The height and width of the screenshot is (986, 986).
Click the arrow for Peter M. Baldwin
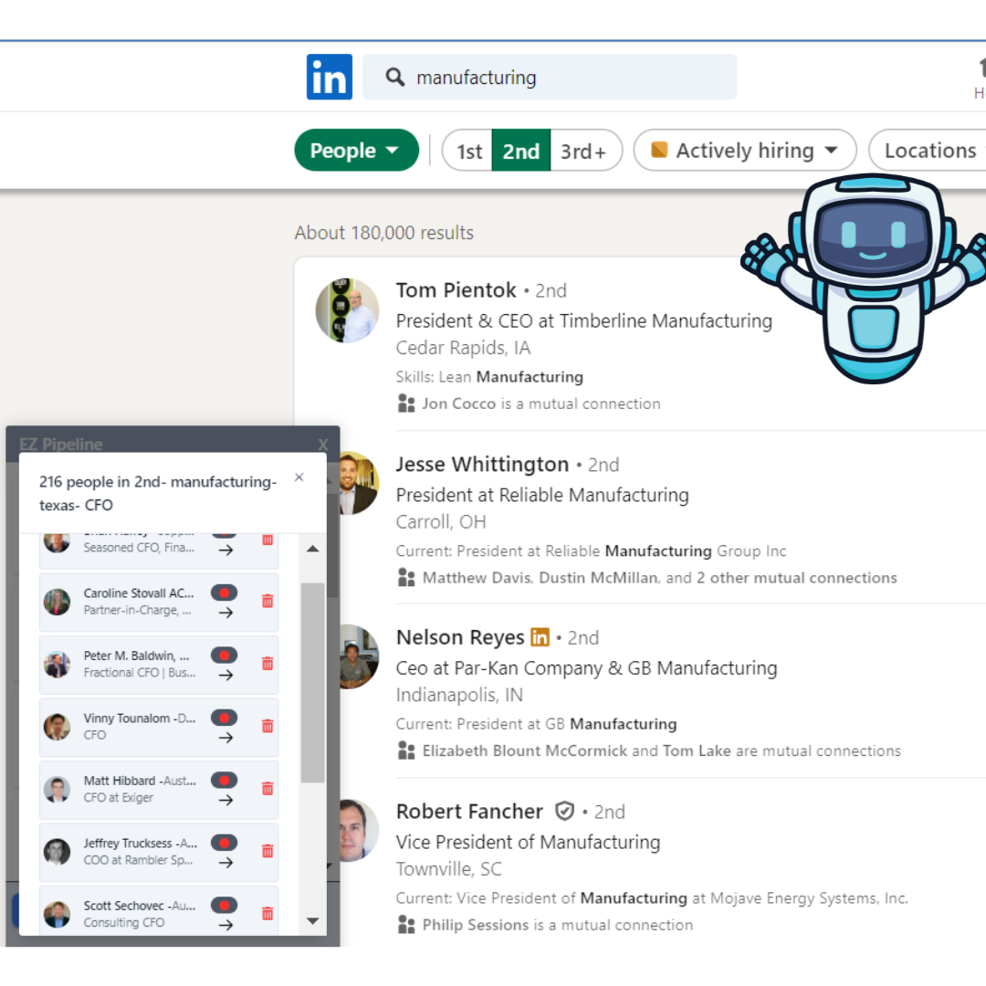tap(226, 675)
